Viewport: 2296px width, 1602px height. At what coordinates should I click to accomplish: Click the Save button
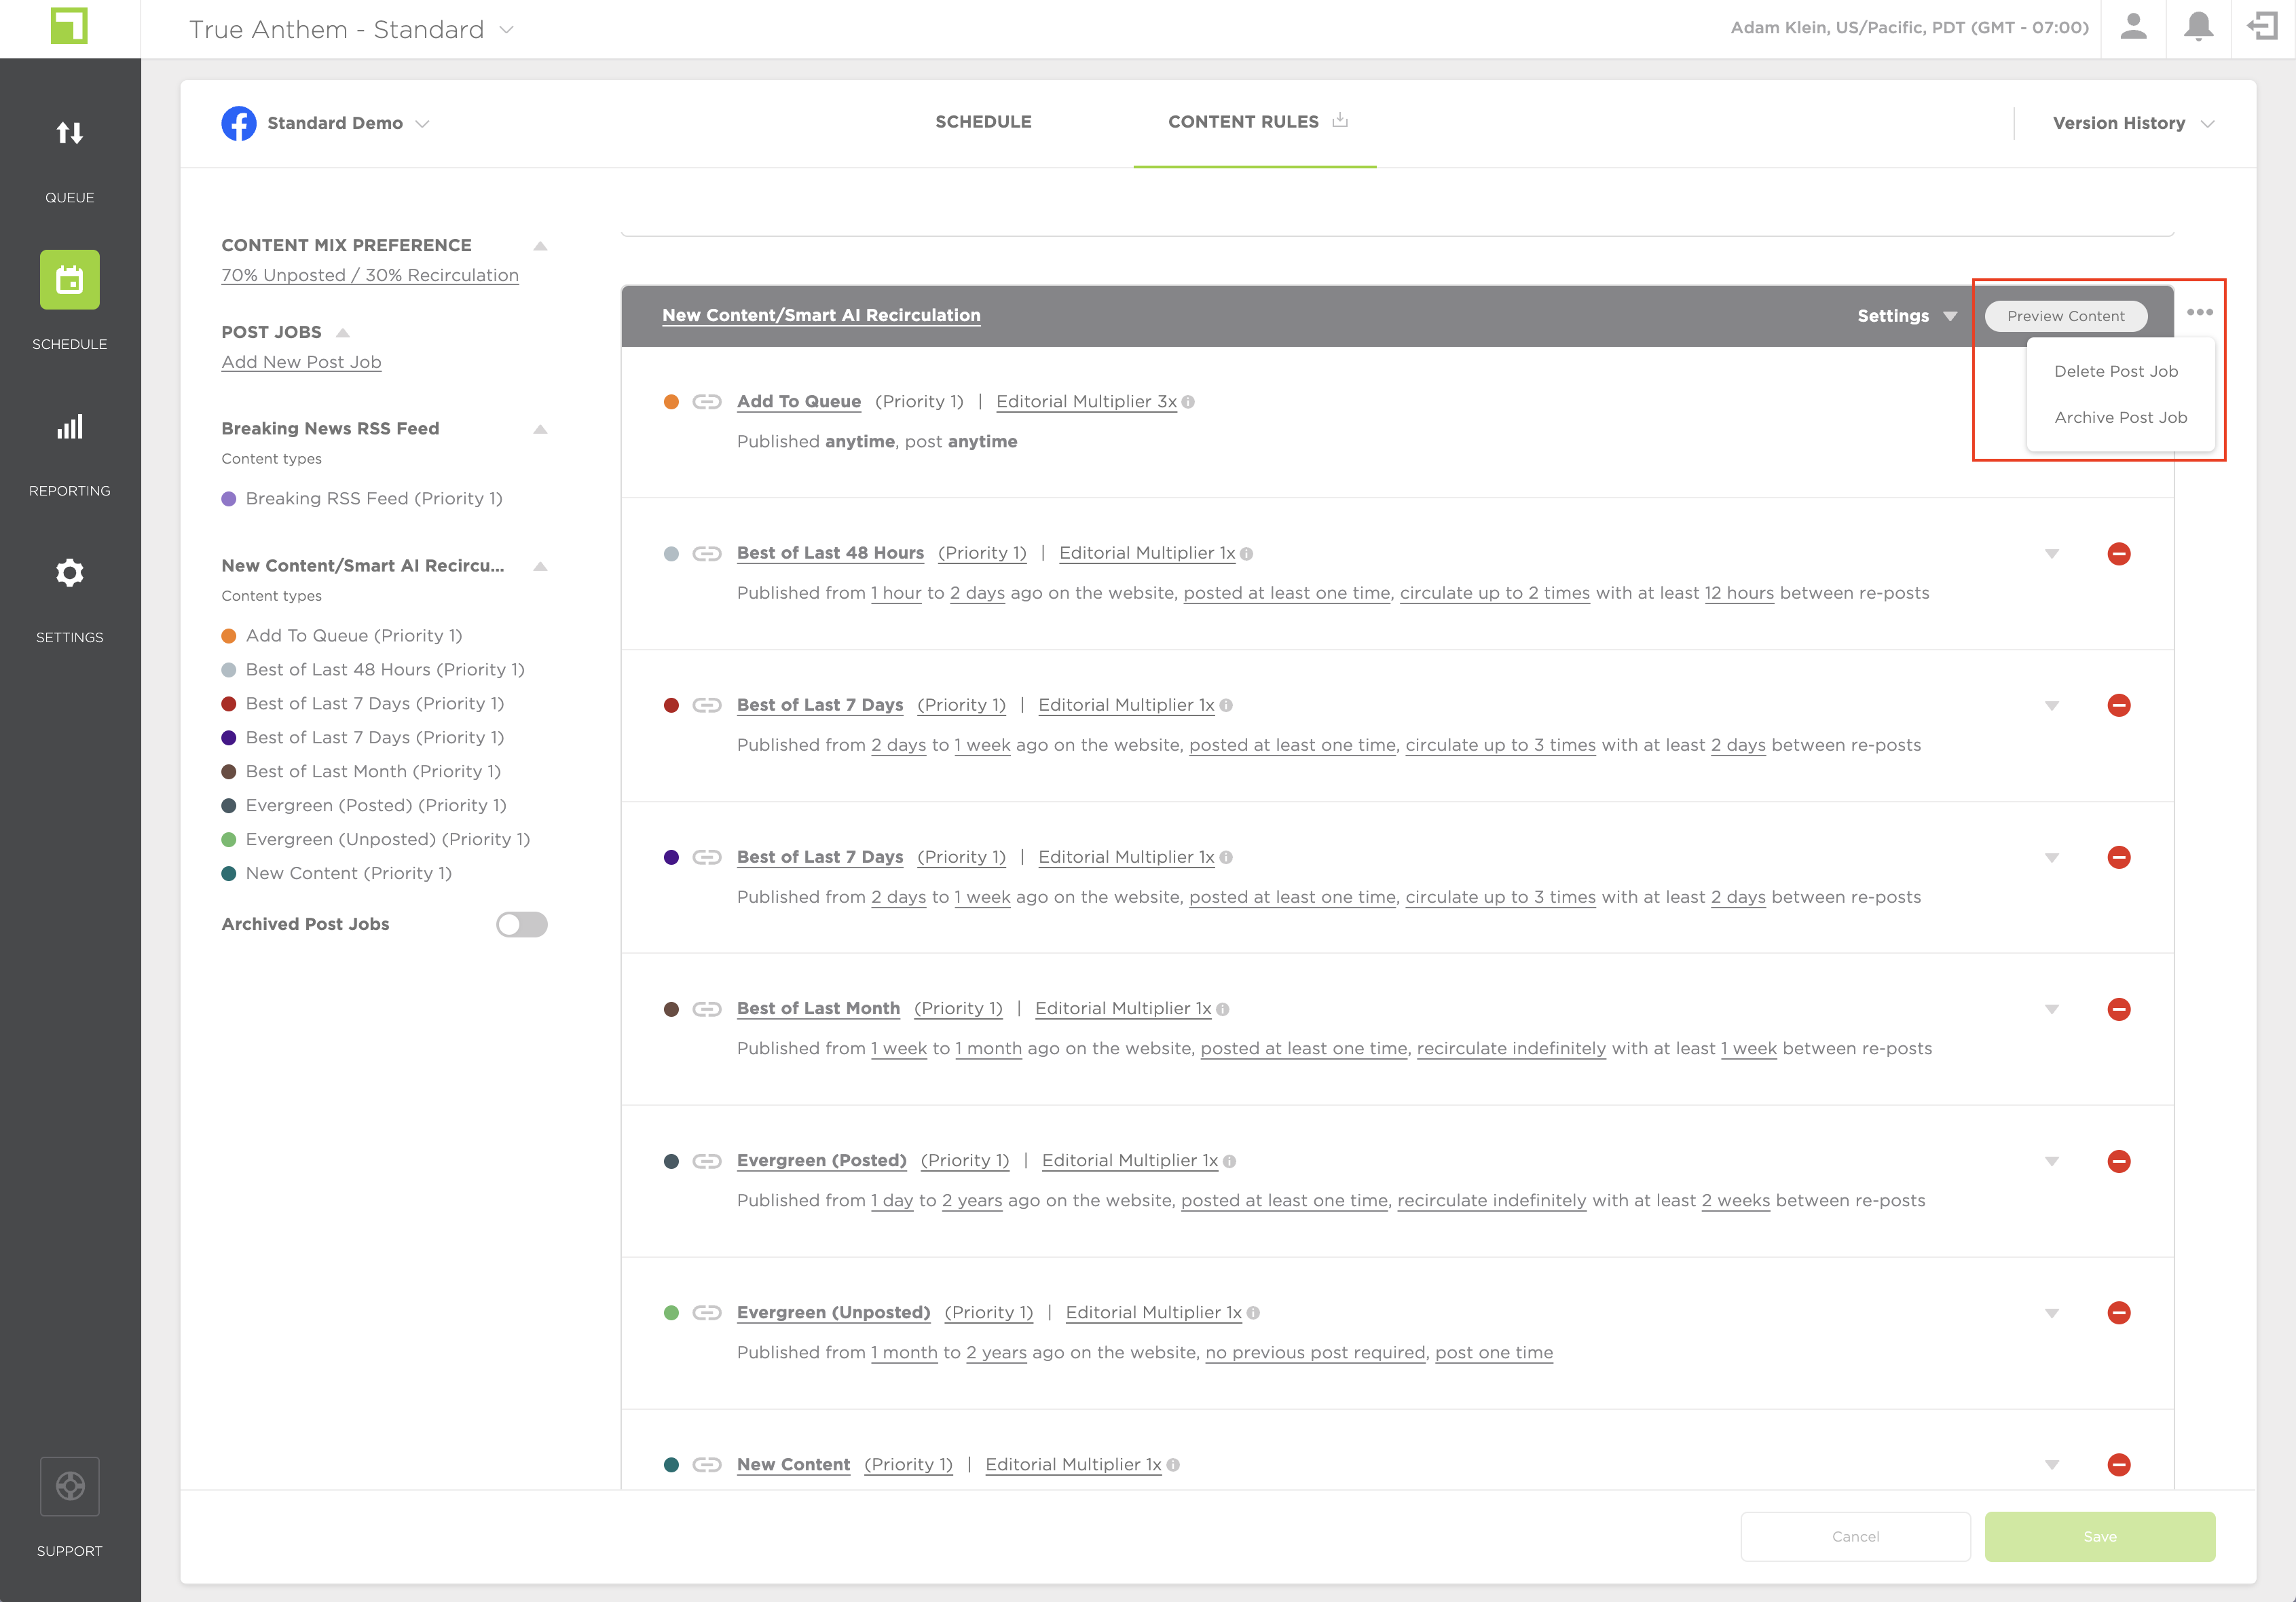click(x=2100, y=1536)
